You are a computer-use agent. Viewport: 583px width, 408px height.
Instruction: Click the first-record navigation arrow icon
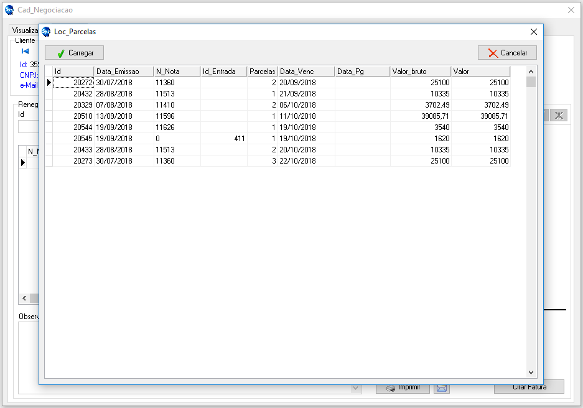pos(26,51)
